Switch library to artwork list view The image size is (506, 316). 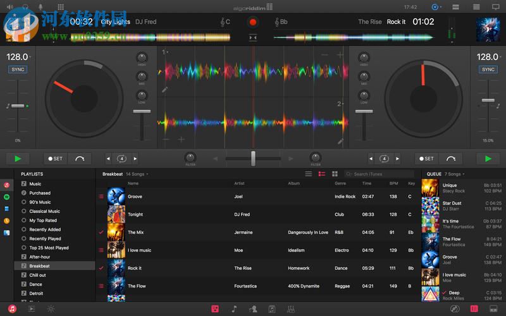(x=322, y=174)
